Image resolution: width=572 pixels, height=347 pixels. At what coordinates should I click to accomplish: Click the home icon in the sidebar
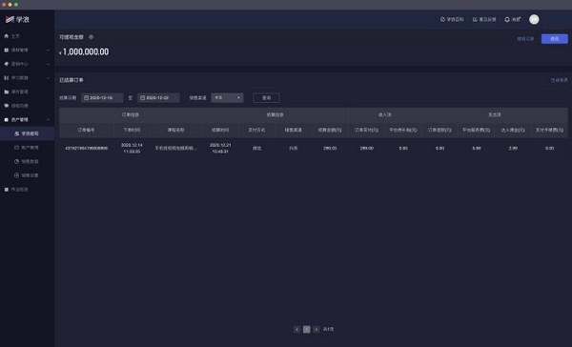coord(7,36)
